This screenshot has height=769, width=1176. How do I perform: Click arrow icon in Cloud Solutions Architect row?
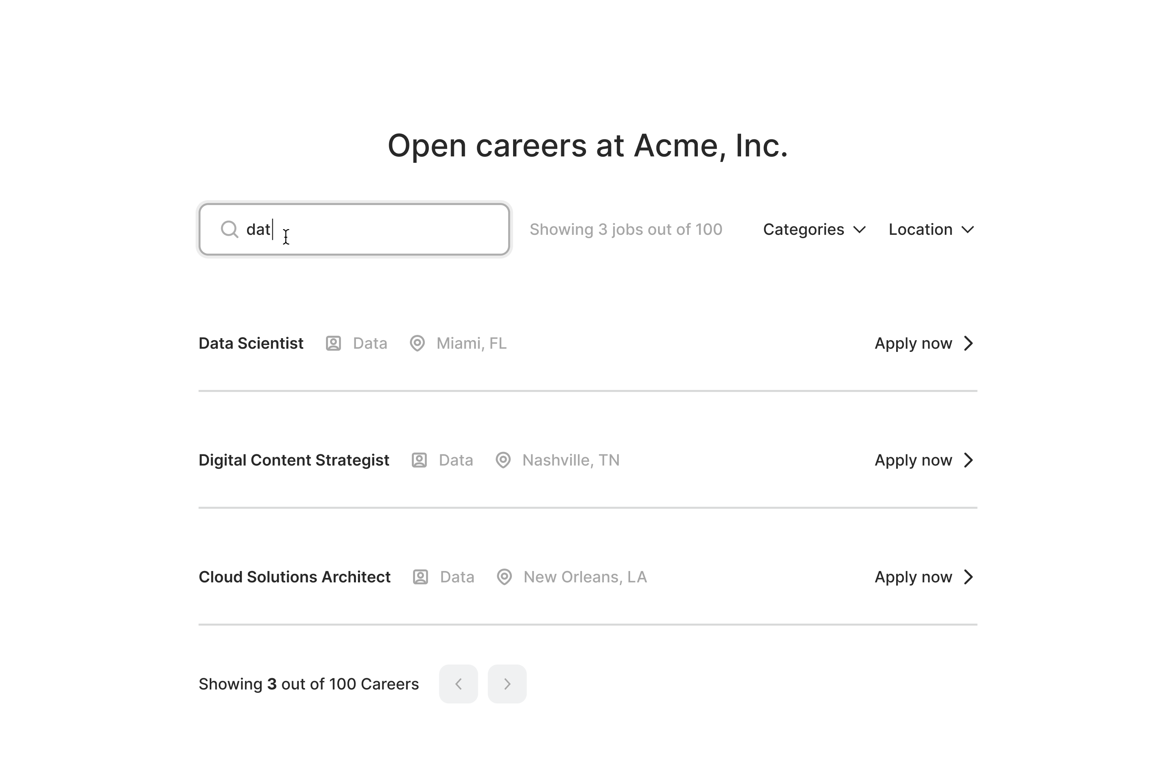969,577
